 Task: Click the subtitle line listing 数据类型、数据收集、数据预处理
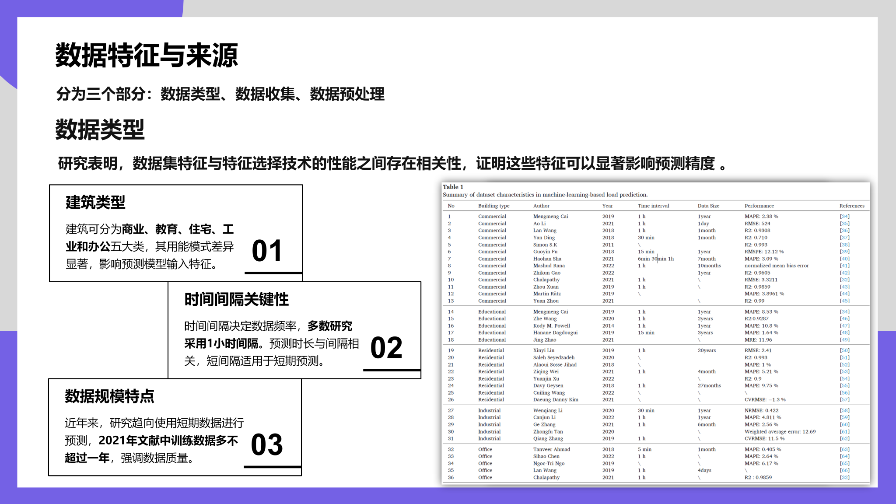(220, 94)
